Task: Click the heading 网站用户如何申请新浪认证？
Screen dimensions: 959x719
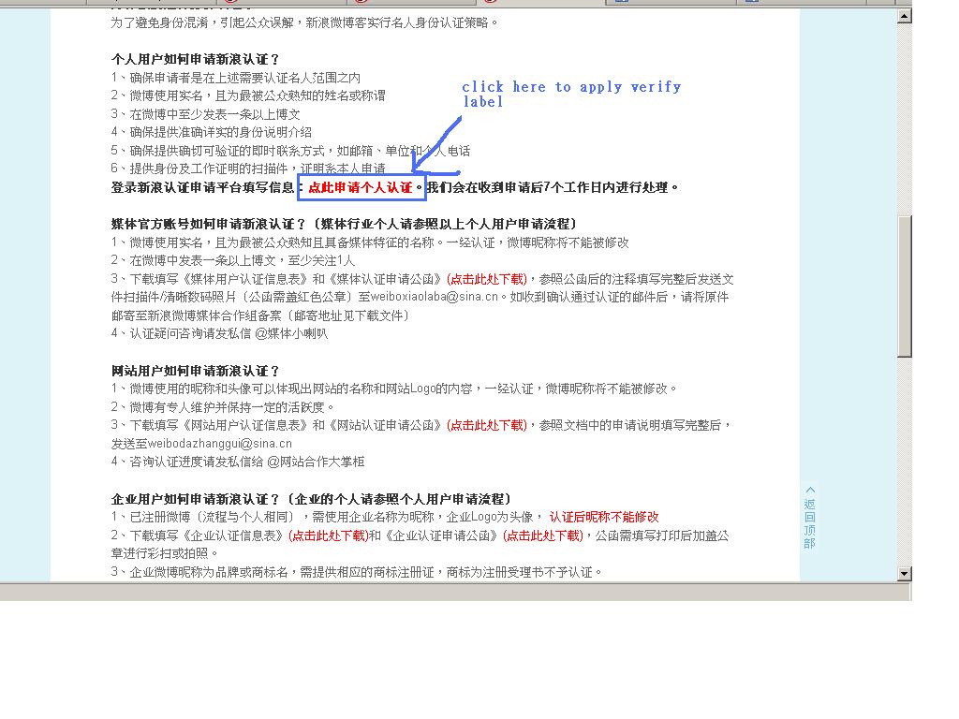Action: point(196,371)
